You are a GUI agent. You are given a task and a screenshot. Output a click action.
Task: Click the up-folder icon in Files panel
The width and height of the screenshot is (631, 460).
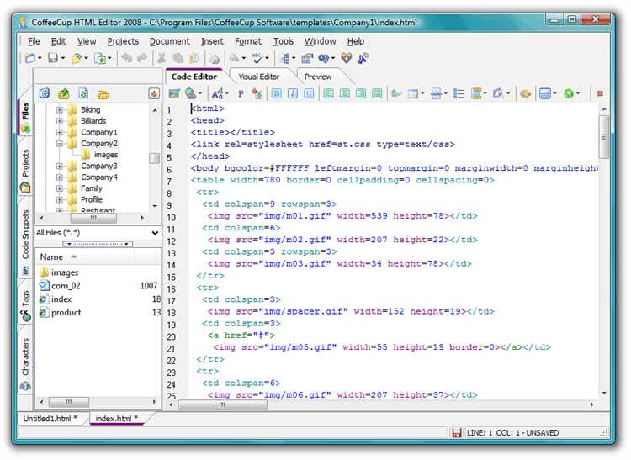(64, 93)
